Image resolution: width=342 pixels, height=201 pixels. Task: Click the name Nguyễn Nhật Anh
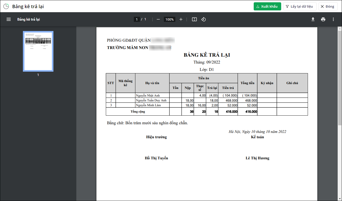(148, 96)
